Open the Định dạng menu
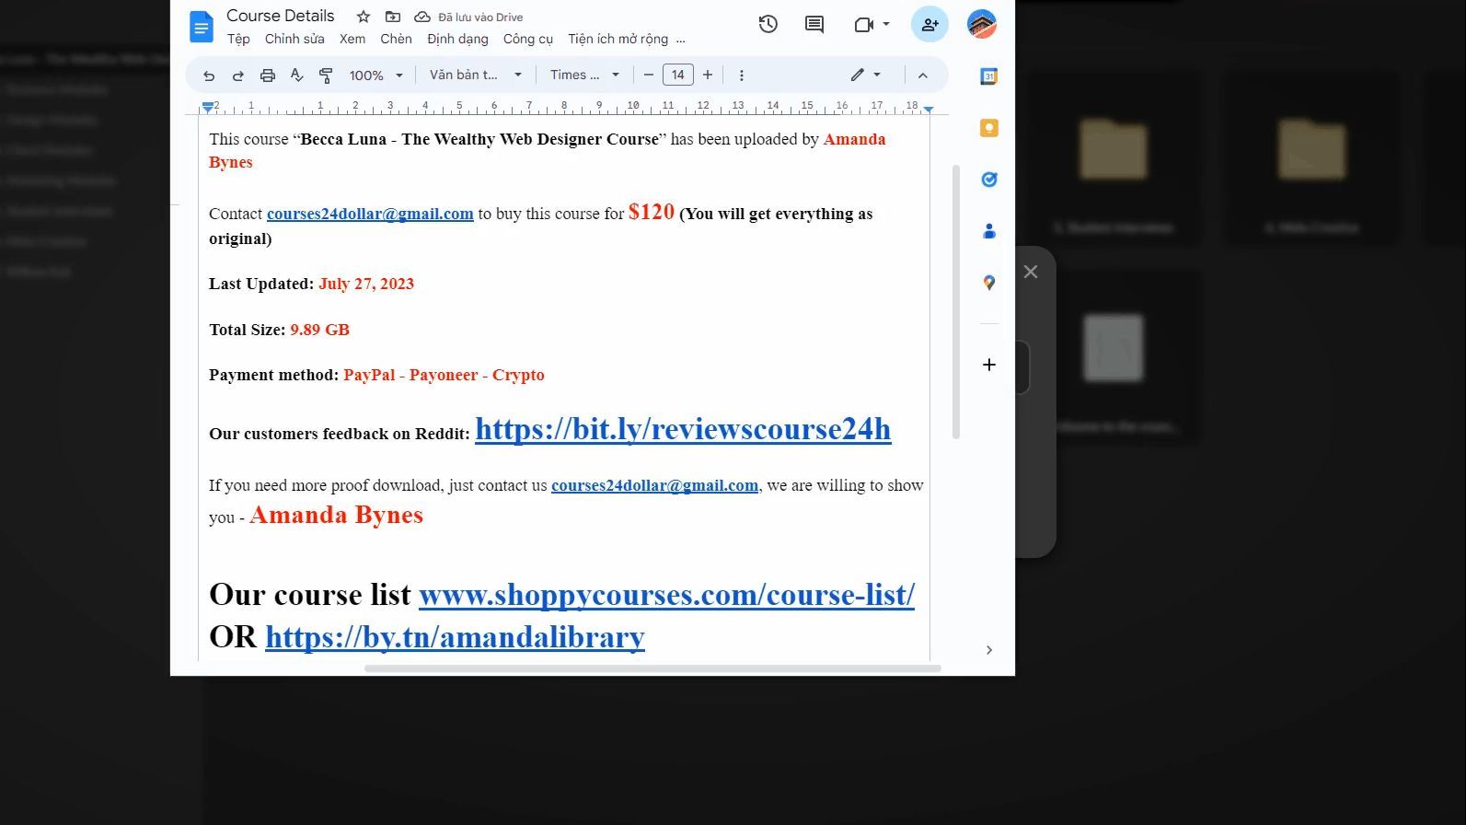 coord(457,40)
